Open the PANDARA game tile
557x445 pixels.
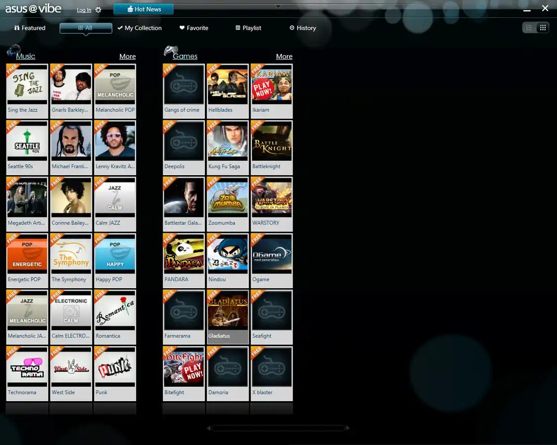184,260
